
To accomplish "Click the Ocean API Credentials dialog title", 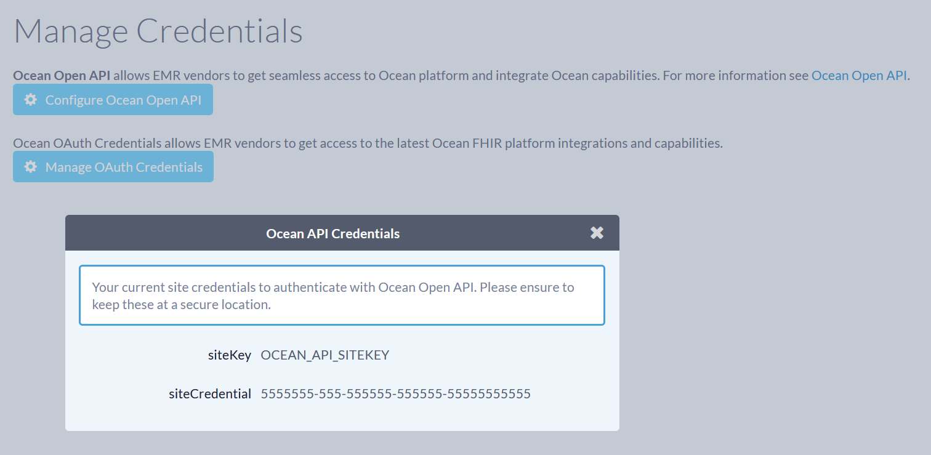I will (x=333, y=234).
